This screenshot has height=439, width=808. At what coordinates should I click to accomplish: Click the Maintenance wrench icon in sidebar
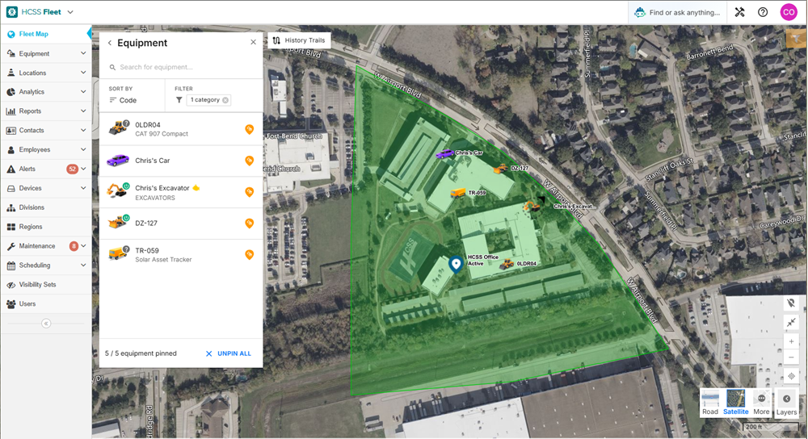11,246
